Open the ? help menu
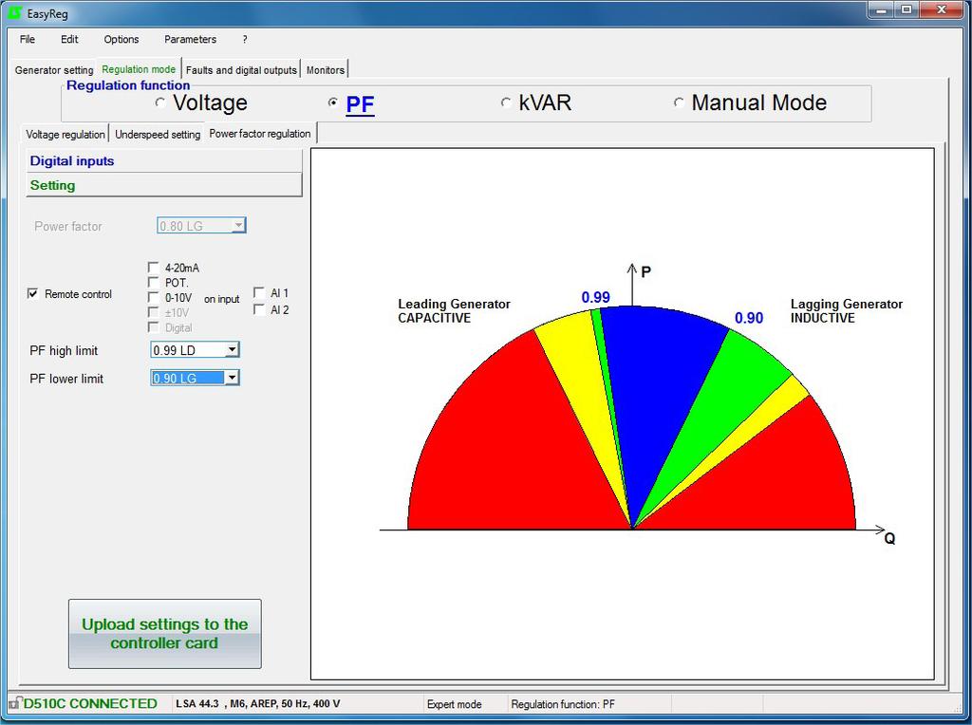 click(x=245, y=39)
